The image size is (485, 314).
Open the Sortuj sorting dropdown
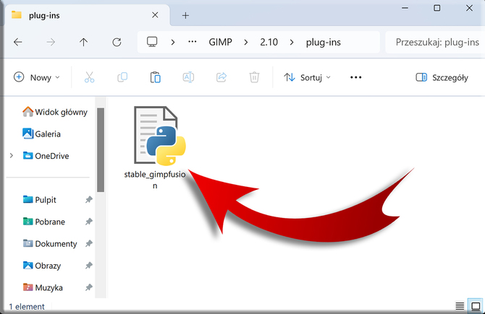tap(307, 77)
